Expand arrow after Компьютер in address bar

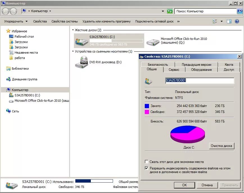(x=50, y=11)
